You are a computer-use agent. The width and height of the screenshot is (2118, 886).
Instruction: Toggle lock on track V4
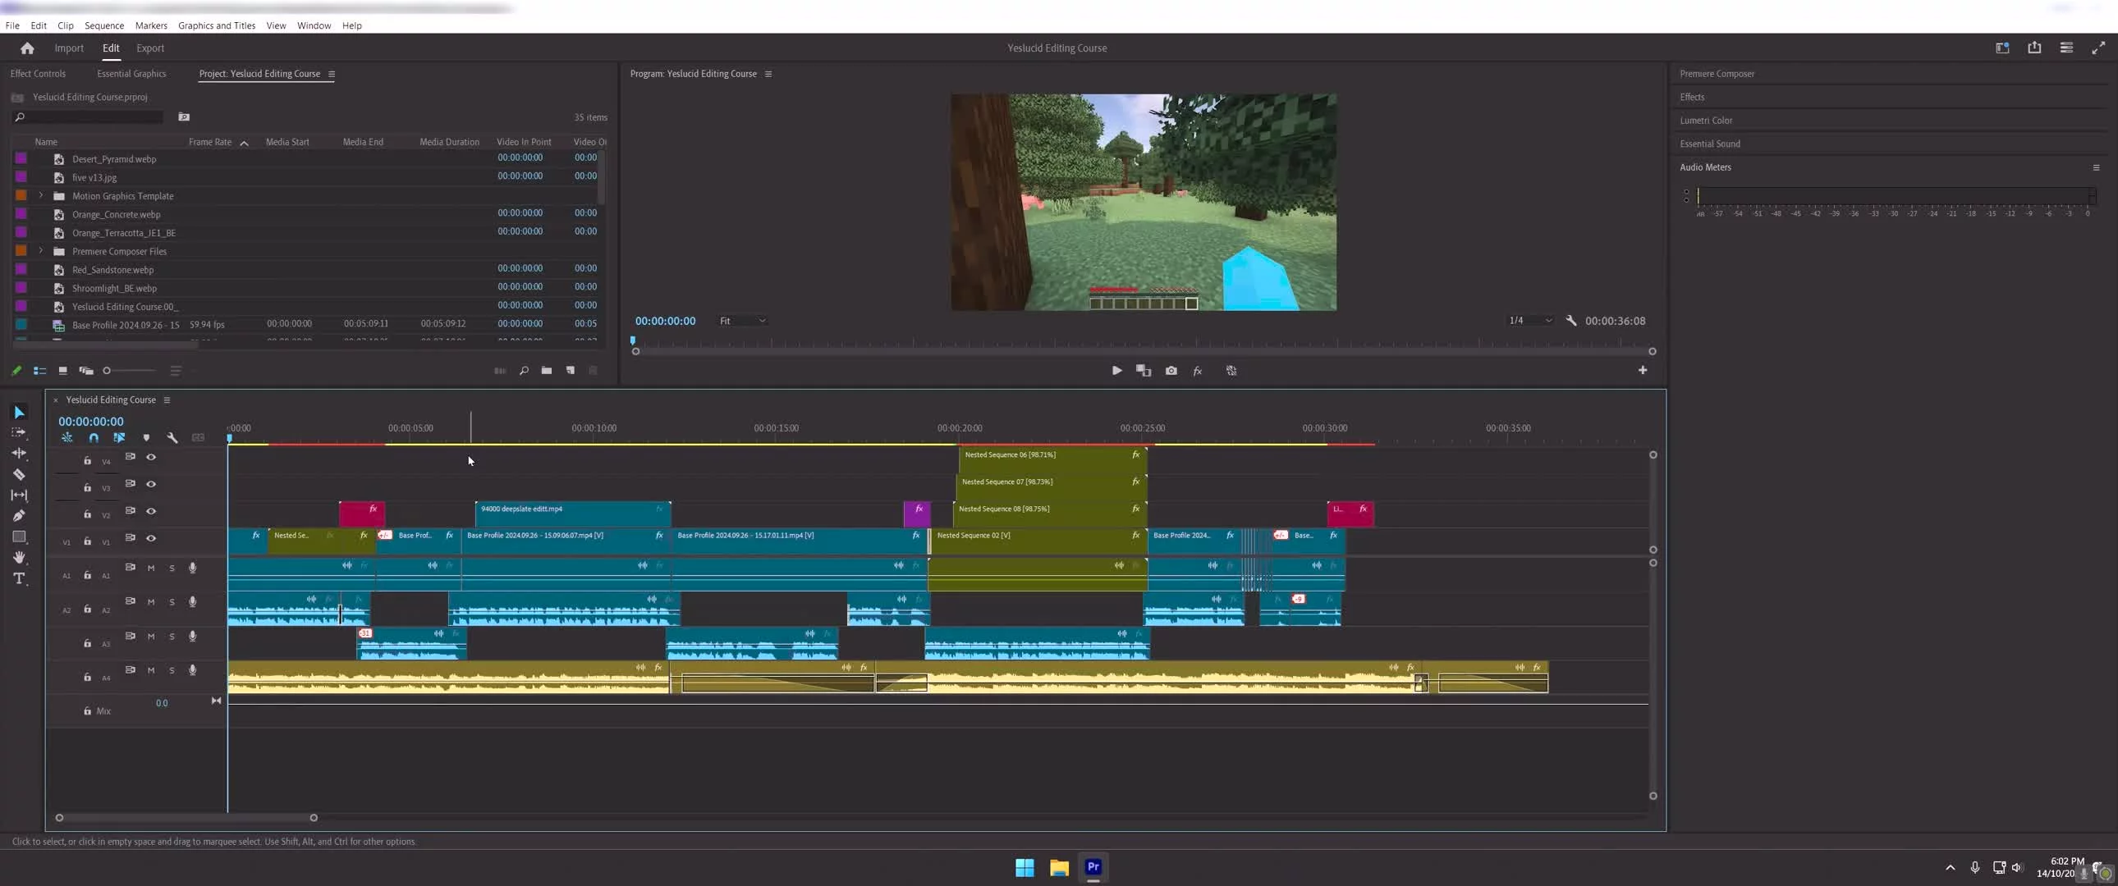(87, 460)
